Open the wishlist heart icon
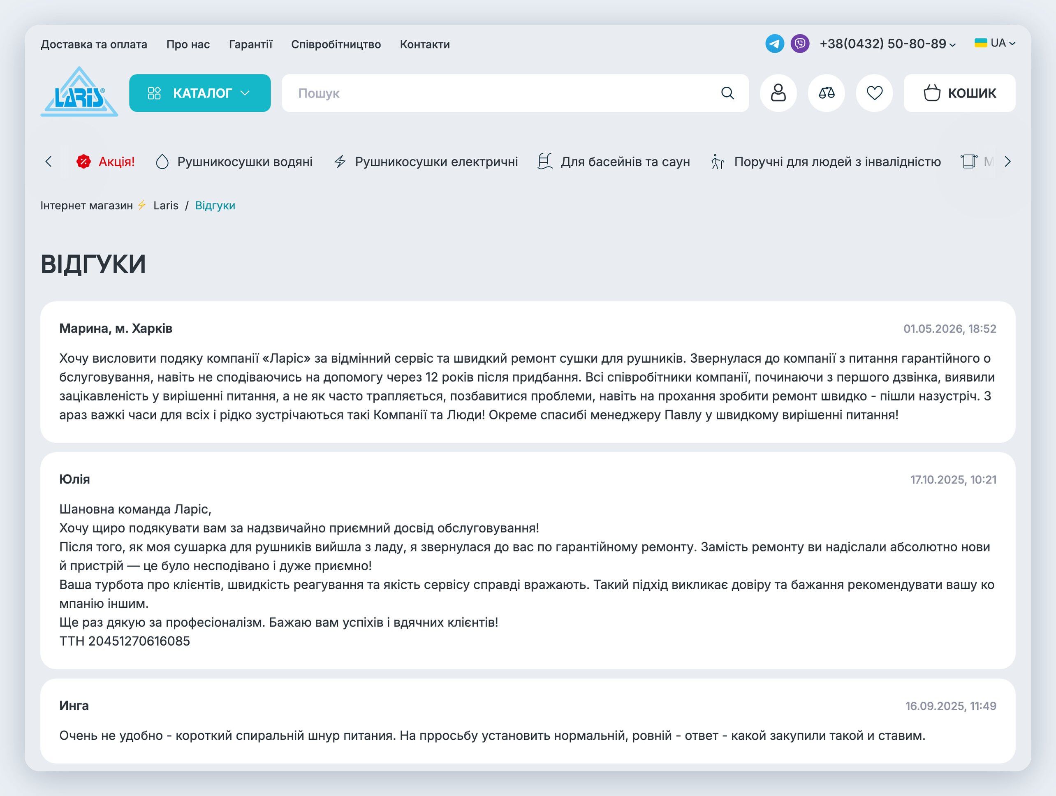1056x796 pixels. (x=874, y=93)
